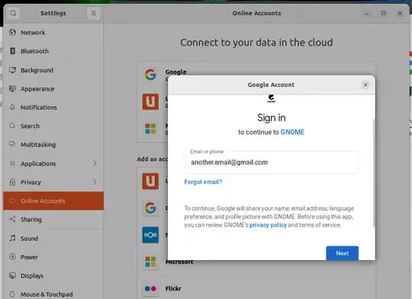Click the Microsoft logo in connected accounts
412x299 pixels.
point(150,129)
